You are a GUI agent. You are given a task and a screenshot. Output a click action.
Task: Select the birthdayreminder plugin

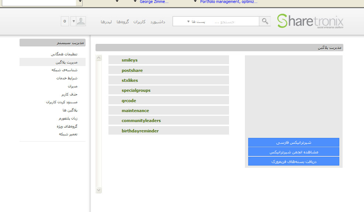pos(169,131)
